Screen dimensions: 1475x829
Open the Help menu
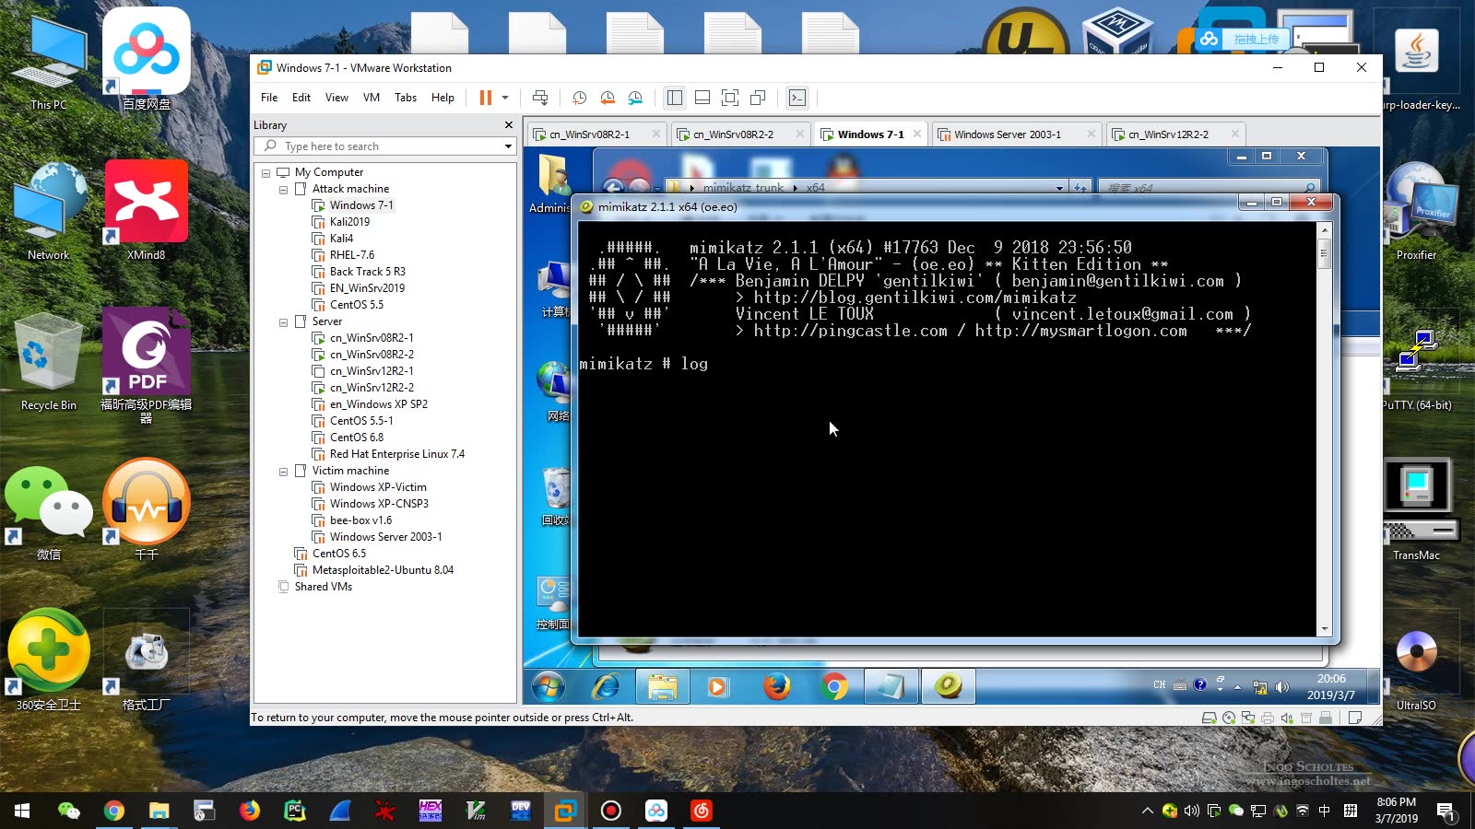(442, 98)
